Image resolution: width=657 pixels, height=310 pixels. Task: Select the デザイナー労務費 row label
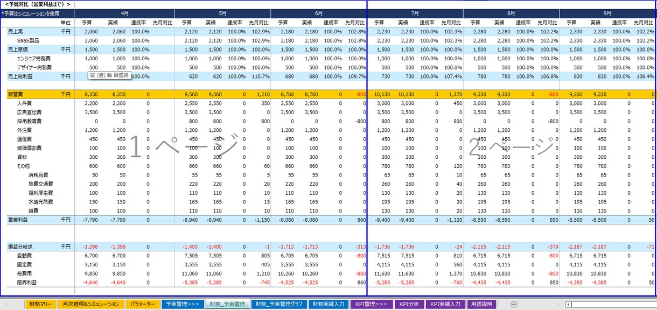coord(34,67)
